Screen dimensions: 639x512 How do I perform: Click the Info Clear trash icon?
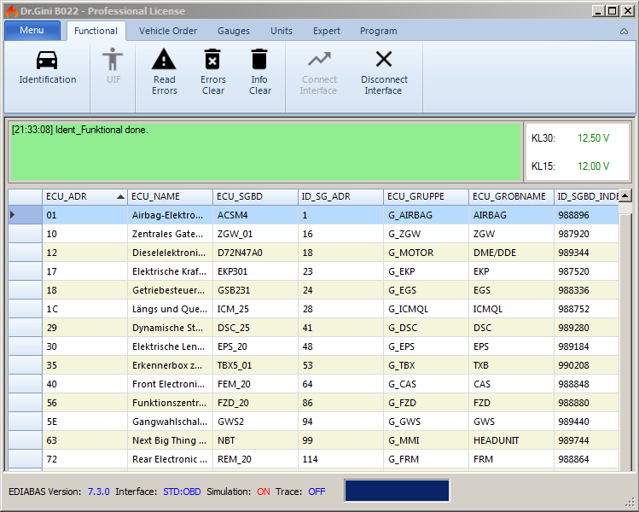259,59
